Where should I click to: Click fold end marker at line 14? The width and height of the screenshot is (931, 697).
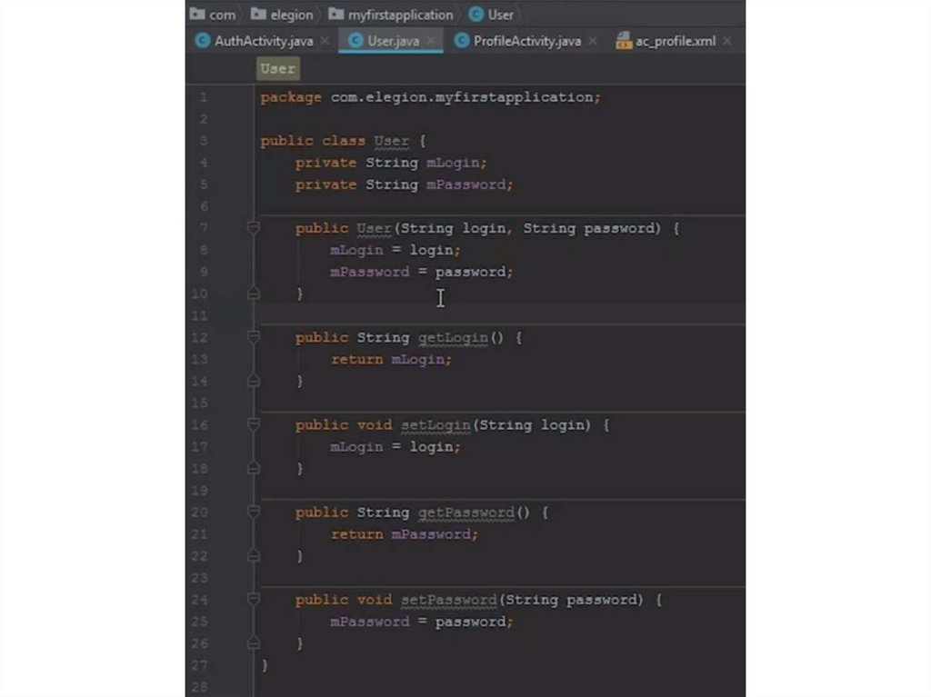[x=254, y=381]
